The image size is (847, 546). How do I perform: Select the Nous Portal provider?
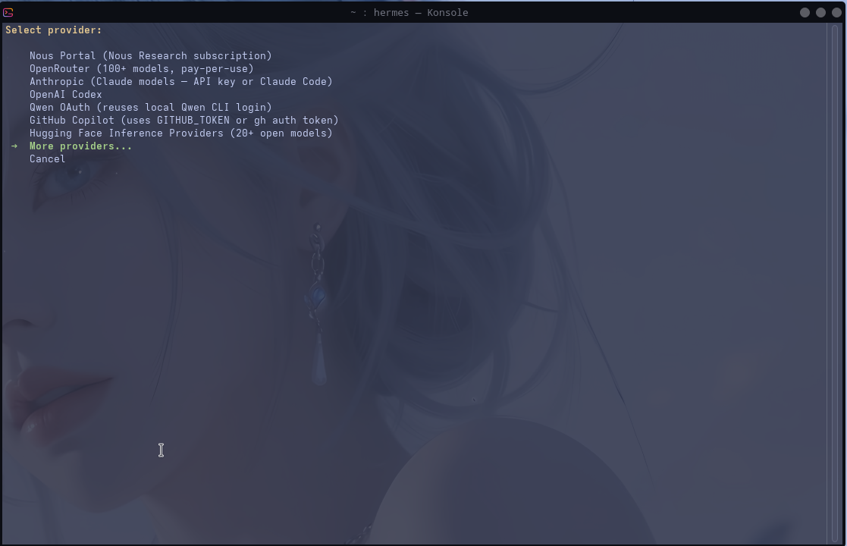tap(150, 56)
